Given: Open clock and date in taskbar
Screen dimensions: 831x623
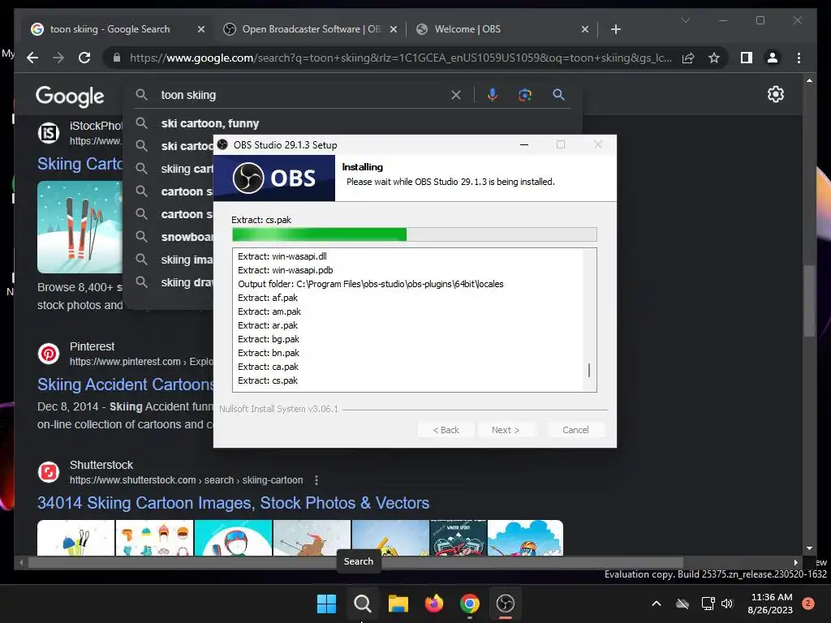Looking at the screenshot, I should pyautogui.click(x=771, y=604).
